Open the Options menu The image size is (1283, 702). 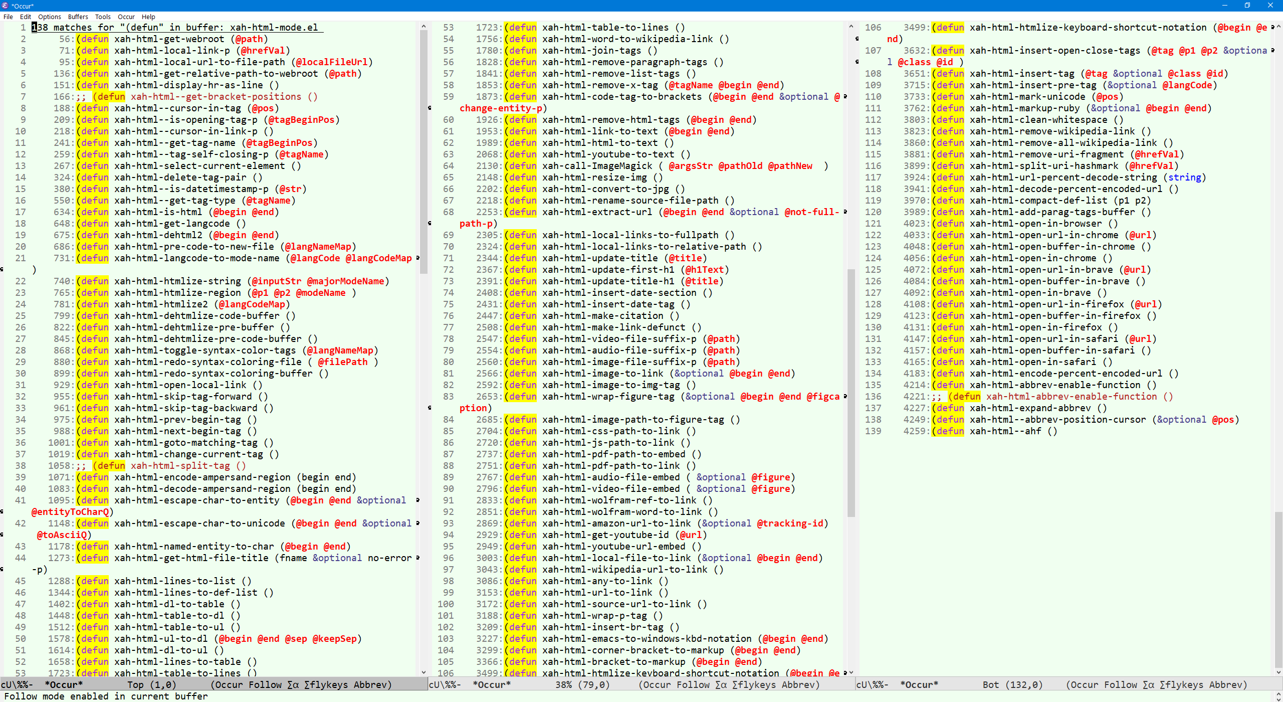pyautogui.click(x=50, y=17)
